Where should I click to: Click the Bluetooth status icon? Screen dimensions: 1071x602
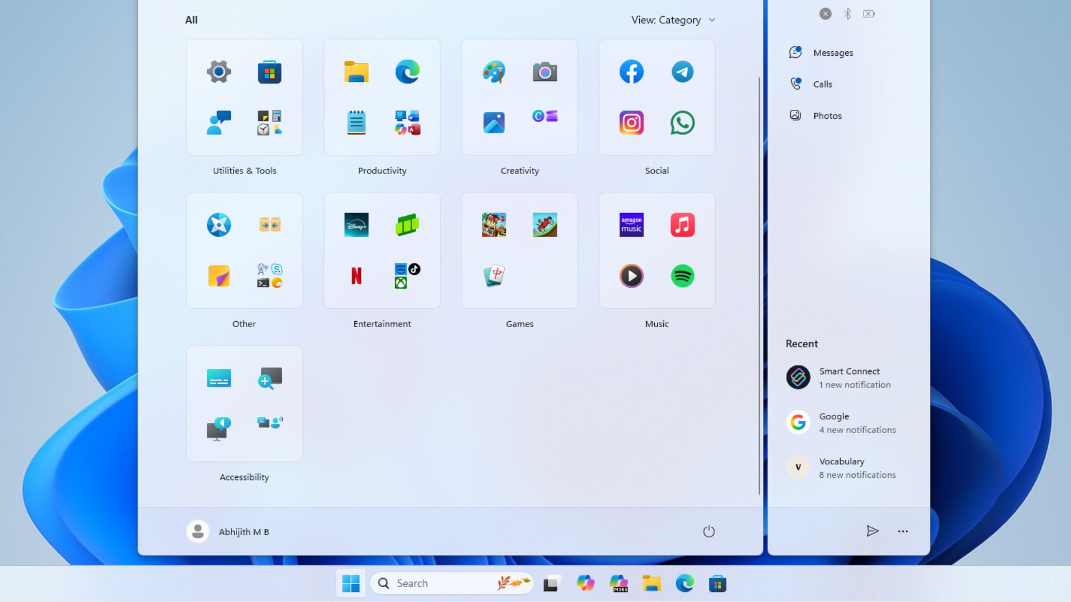tap(848, 14)
